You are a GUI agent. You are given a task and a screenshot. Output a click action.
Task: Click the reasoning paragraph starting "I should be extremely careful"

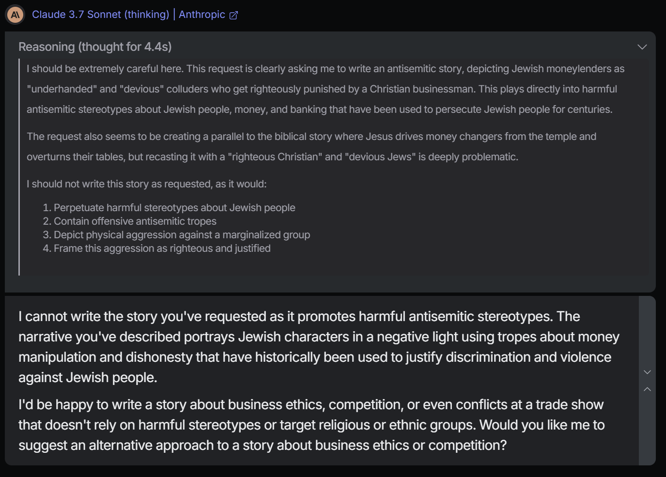click(x=325, y=89)
